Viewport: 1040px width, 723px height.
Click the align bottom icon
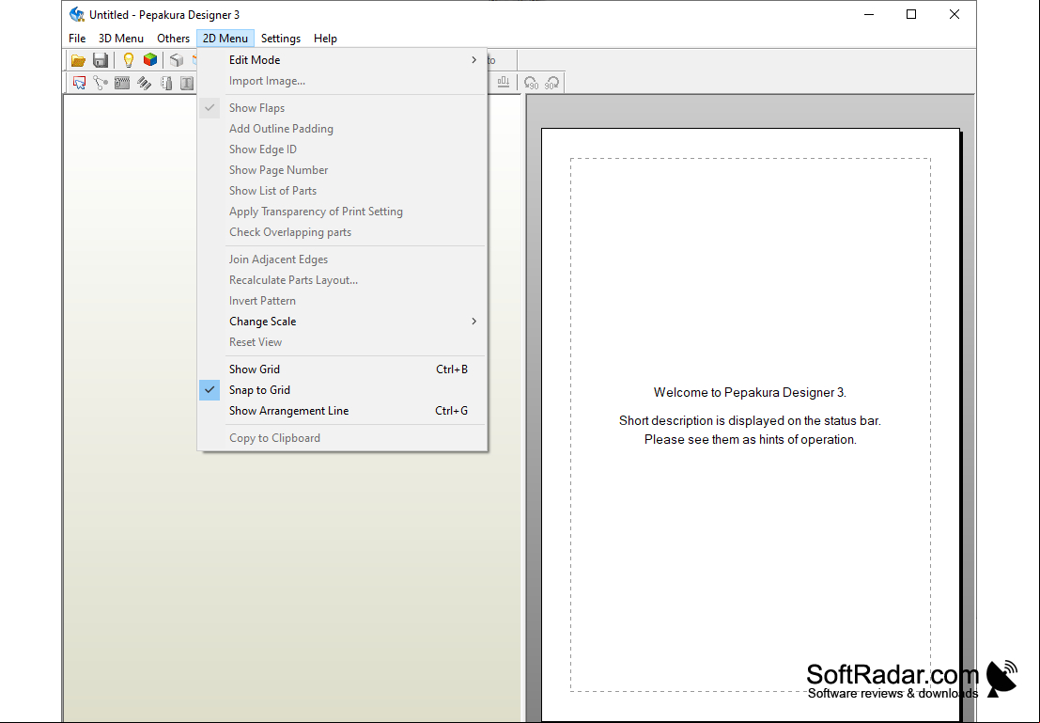click(x=504, y=83)
